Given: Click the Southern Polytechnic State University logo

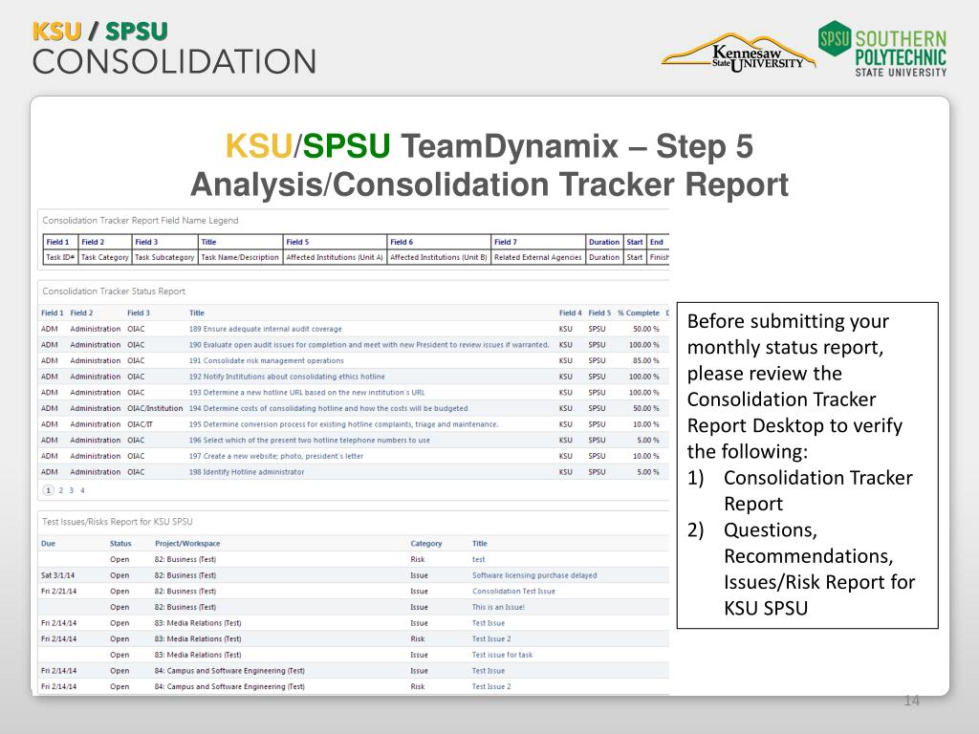Looking at the screenshot, I should click(x=882, y=49).
